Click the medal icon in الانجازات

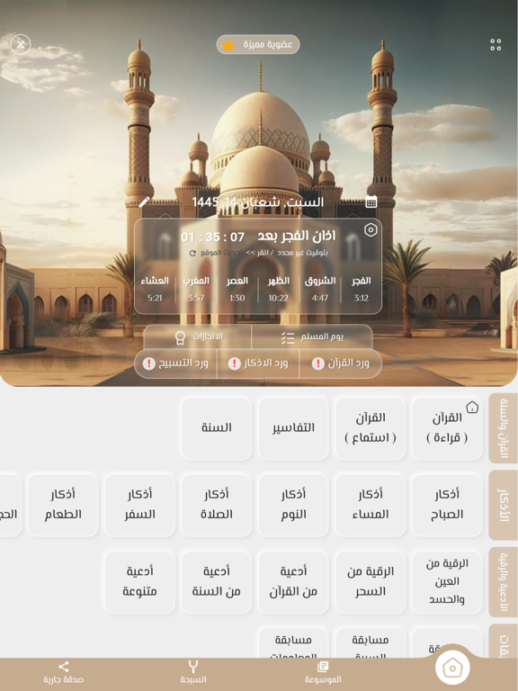180,337
